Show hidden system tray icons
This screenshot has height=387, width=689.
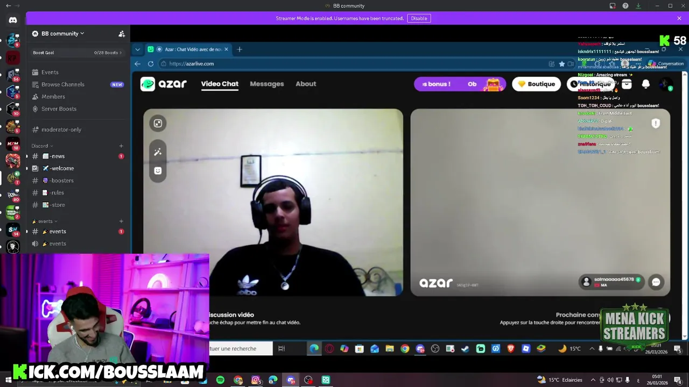(x=593, y=380)
